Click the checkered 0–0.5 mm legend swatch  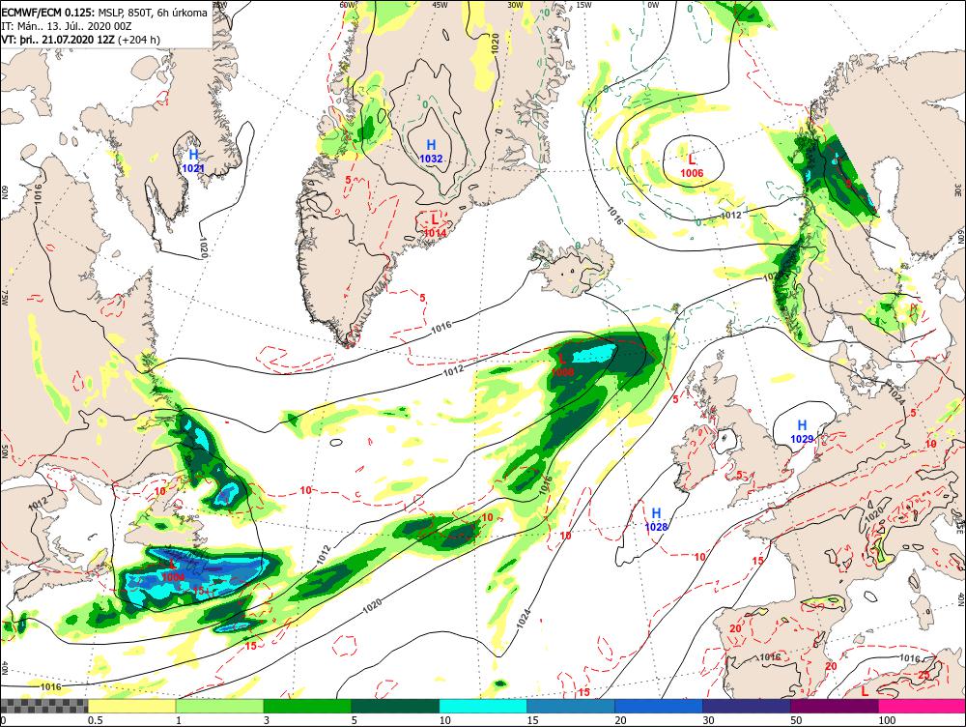(x=44, y=706)
